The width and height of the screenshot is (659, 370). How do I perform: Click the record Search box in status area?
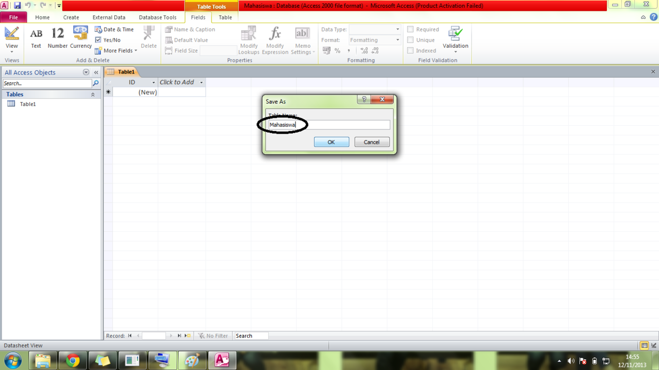pyautogui.click(x=251, y=336)
